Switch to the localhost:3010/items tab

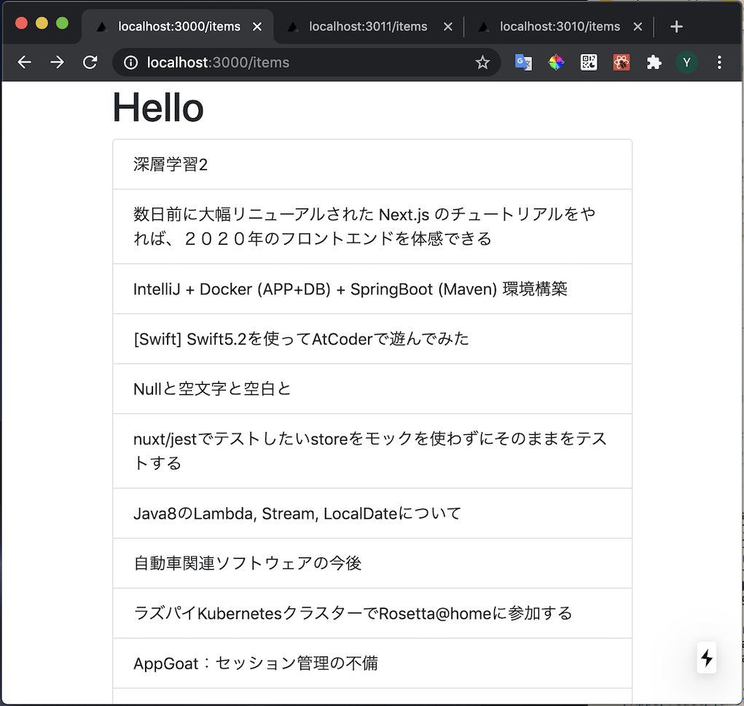[x=560, y=26]
